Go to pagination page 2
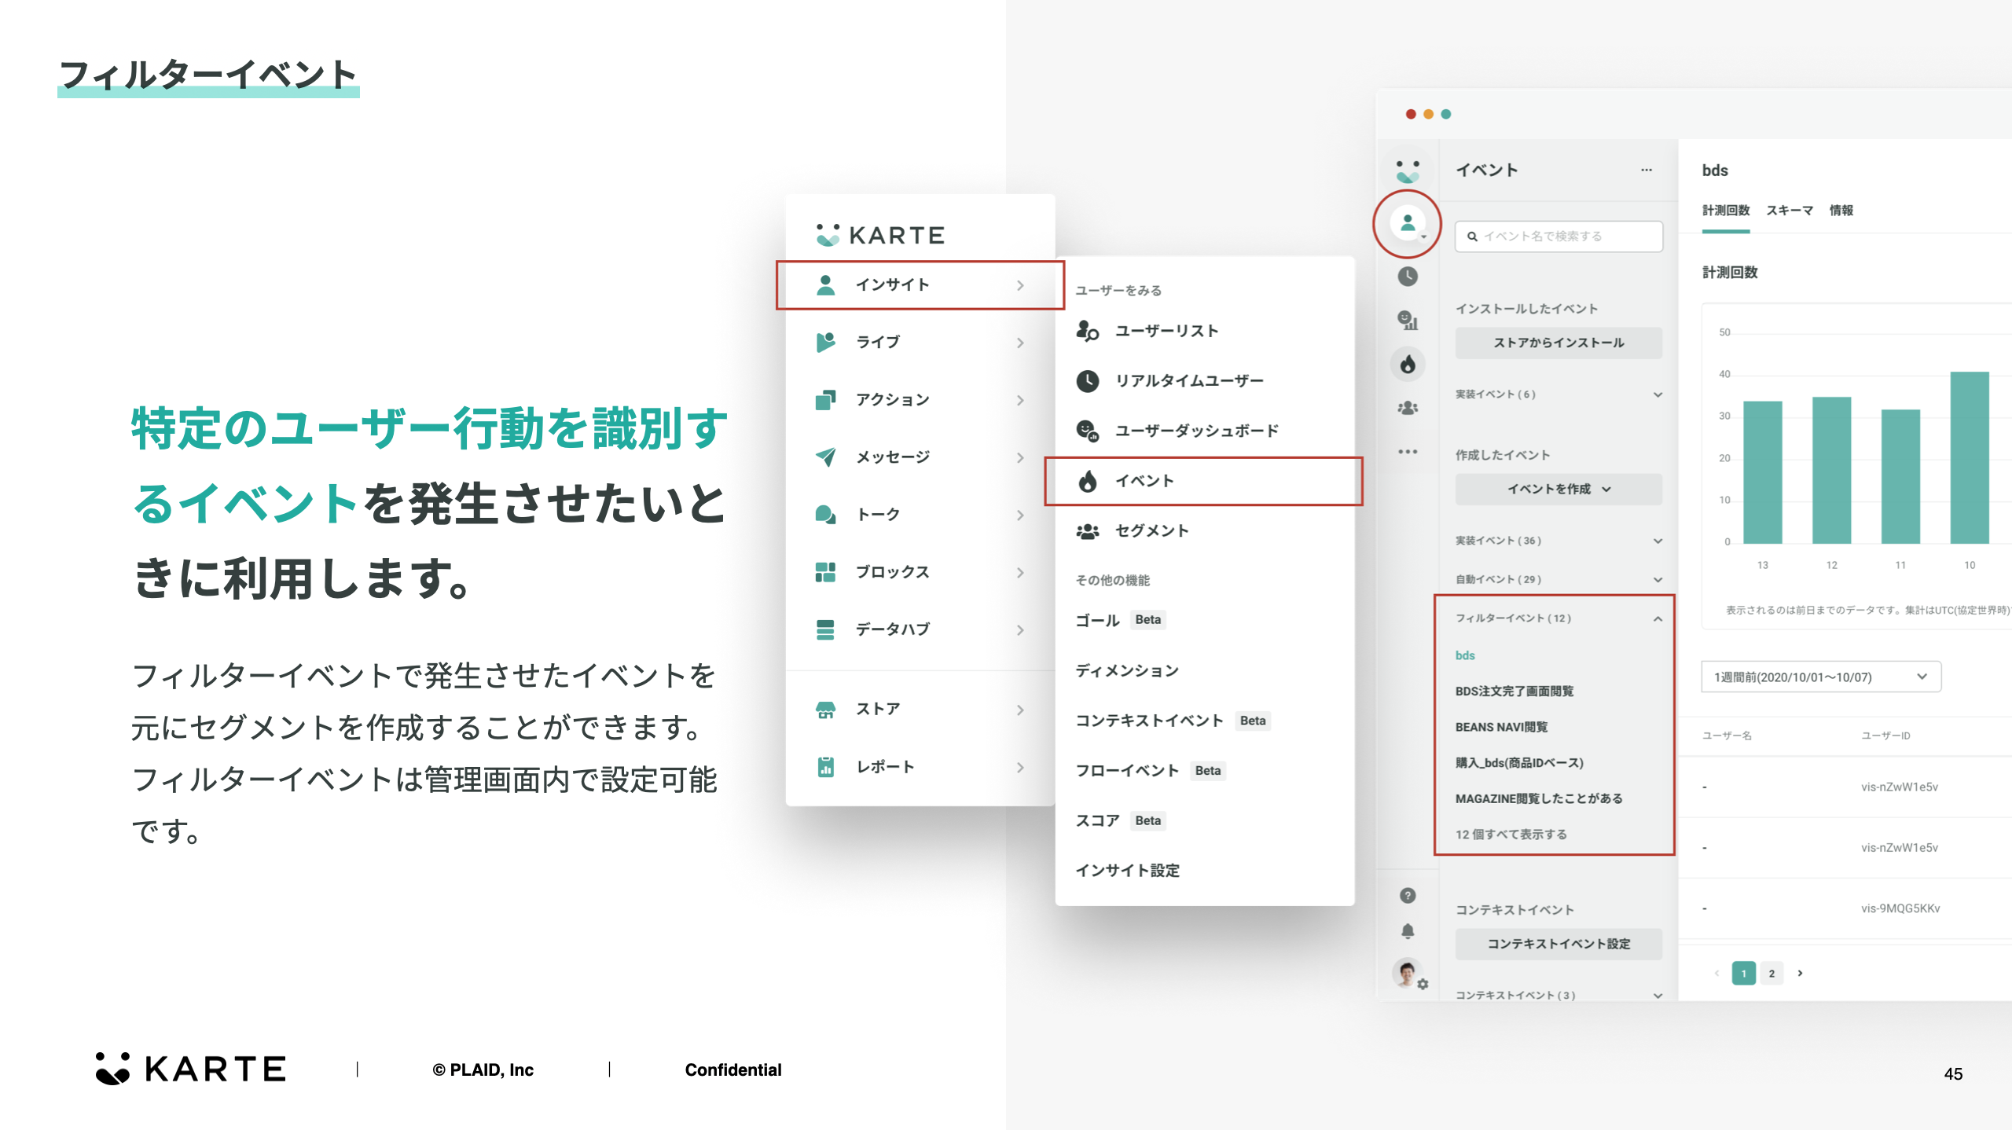Screen dimensions: 2012x1130 pyautogui.click(x=1772, y=974)
